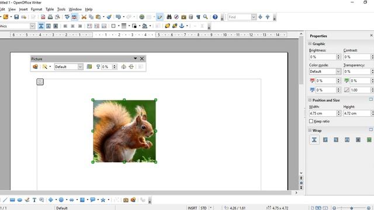Image resolution: width=374 pixels, height=210 pixels.
Task: Open Graphics mode dropdown in Picture toolbar
Action: click(81, 66)
